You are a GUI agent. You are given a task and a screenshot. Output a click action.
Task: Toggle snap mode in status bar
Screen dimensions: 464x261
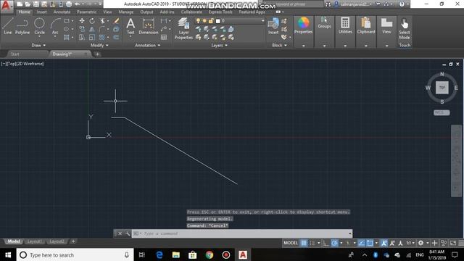(x=312, y=243)
